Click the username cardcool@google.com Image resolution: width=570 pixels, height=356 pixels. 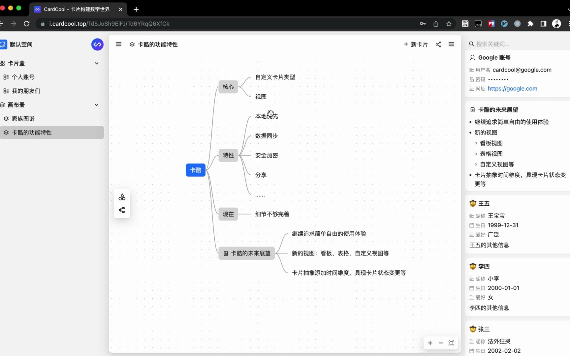[x=522, y=70]
